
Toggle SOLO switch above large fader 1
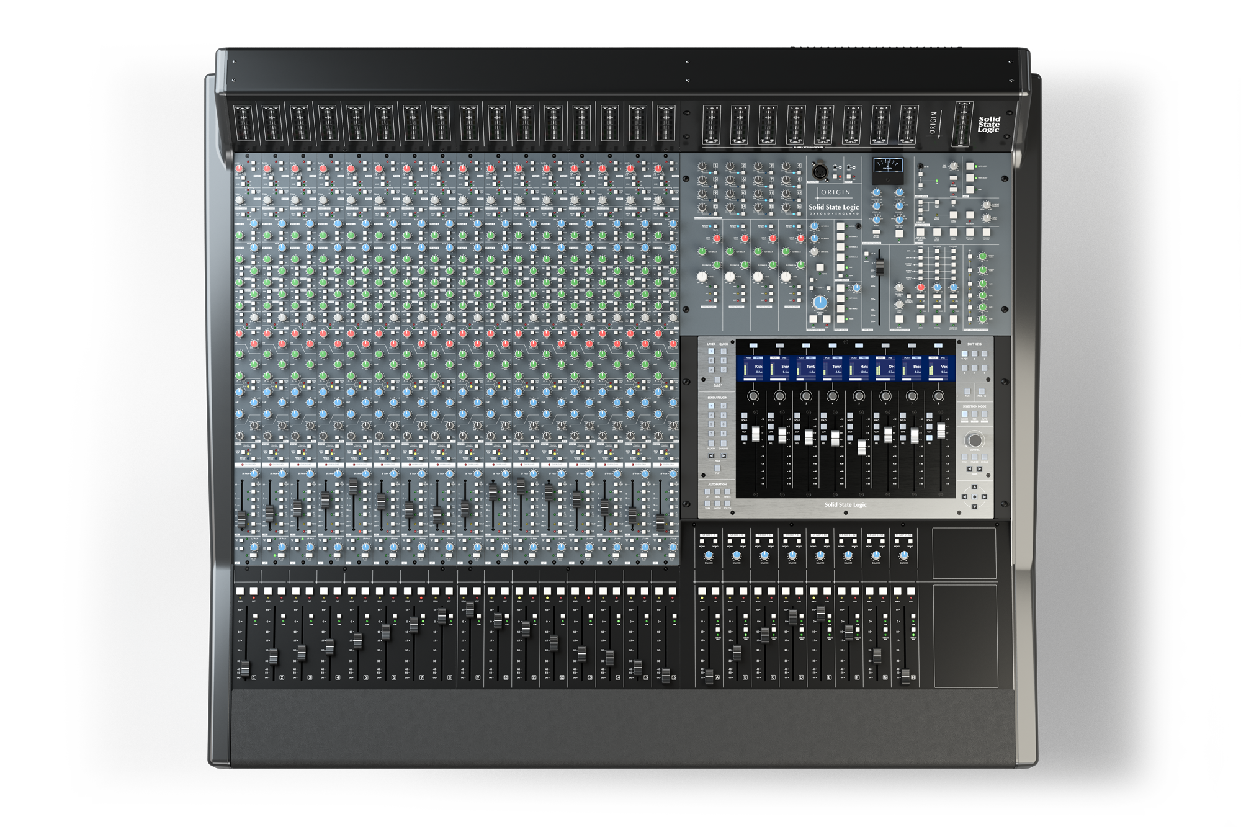click(x=240, y=591)
